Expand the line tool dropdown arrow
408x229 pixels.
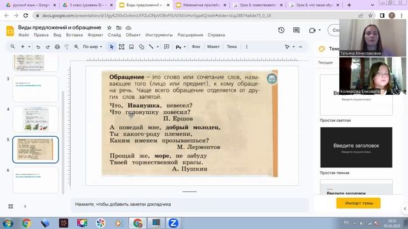point(157,47)
